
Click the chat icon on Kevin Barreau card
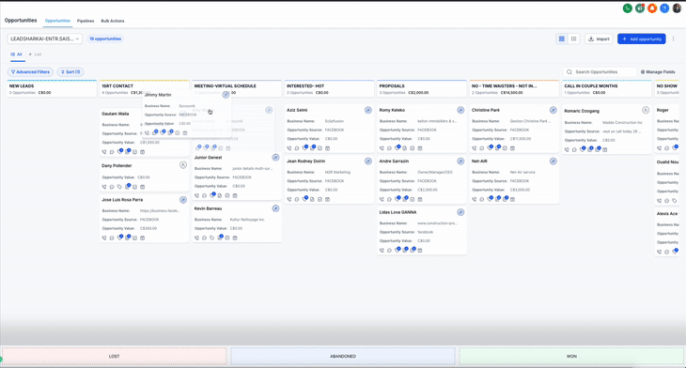click(204, 238)
